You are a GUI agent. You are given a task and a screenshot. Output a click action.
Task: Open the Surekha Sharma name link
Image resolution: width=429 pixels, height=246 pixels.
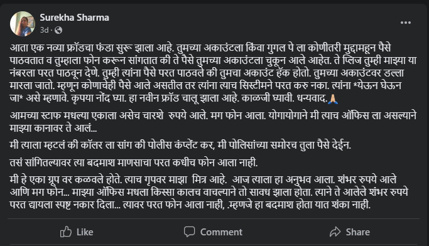point(74,18)
